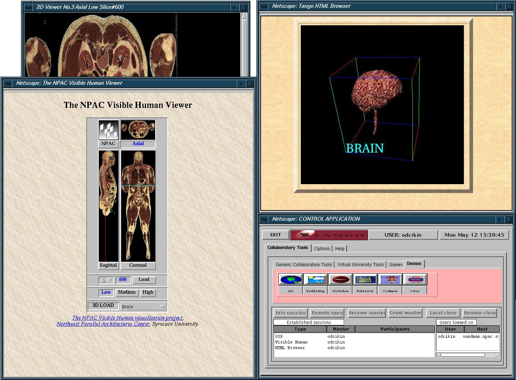This screenshot has width=516, height=380.
Task: Open the Help tab
Action: tap(340, 249)
